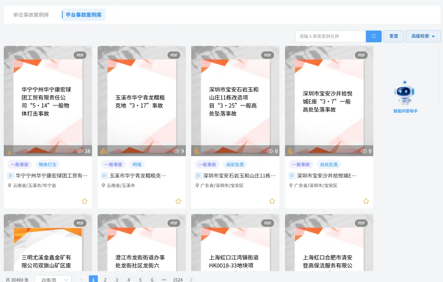Click the next page arrow

coord(191,280)
